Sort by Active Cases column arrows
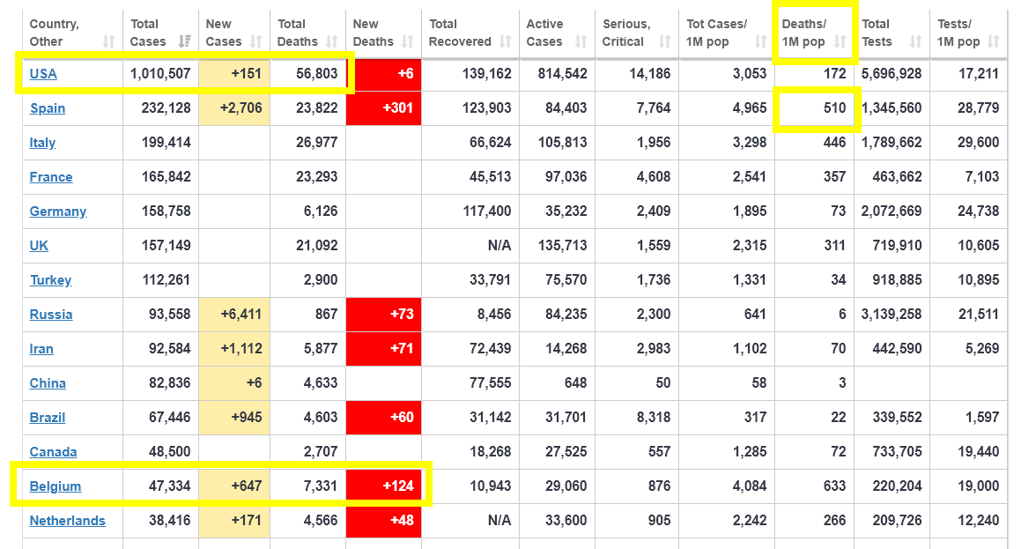Image resolution: width=1036 pixels, height=549 pixels. click(581, 41)
